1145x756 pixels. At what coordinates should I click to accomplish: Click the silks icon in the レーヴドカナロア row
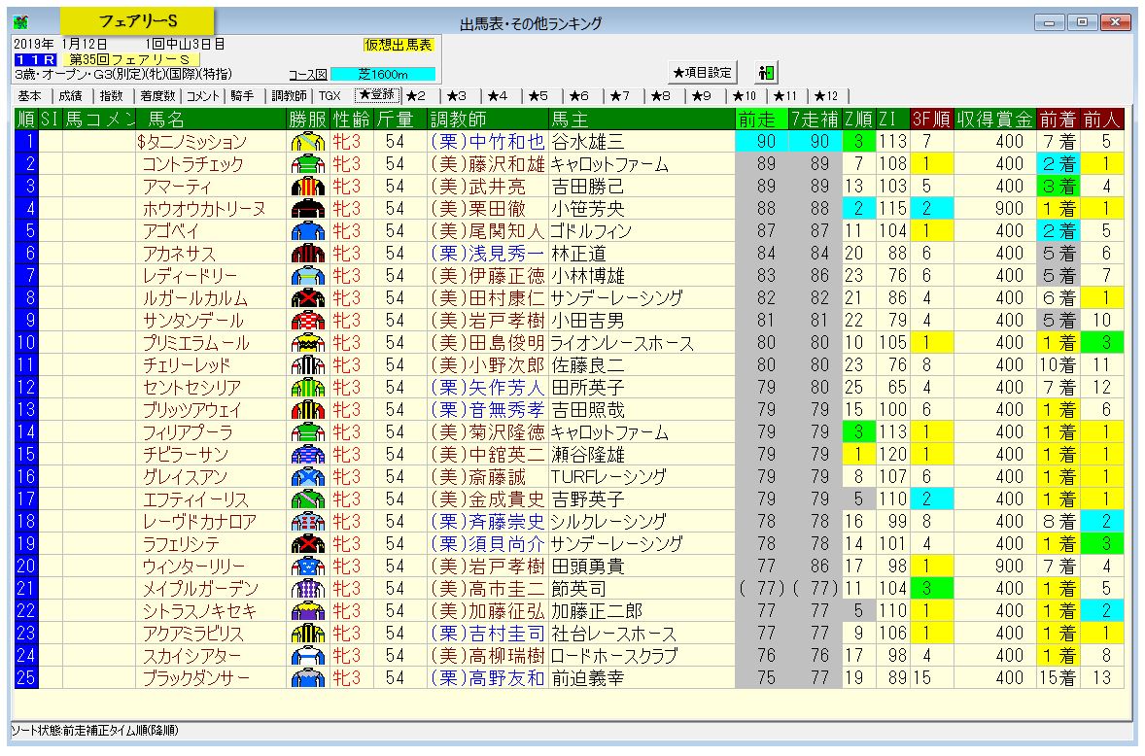(307, 522)
